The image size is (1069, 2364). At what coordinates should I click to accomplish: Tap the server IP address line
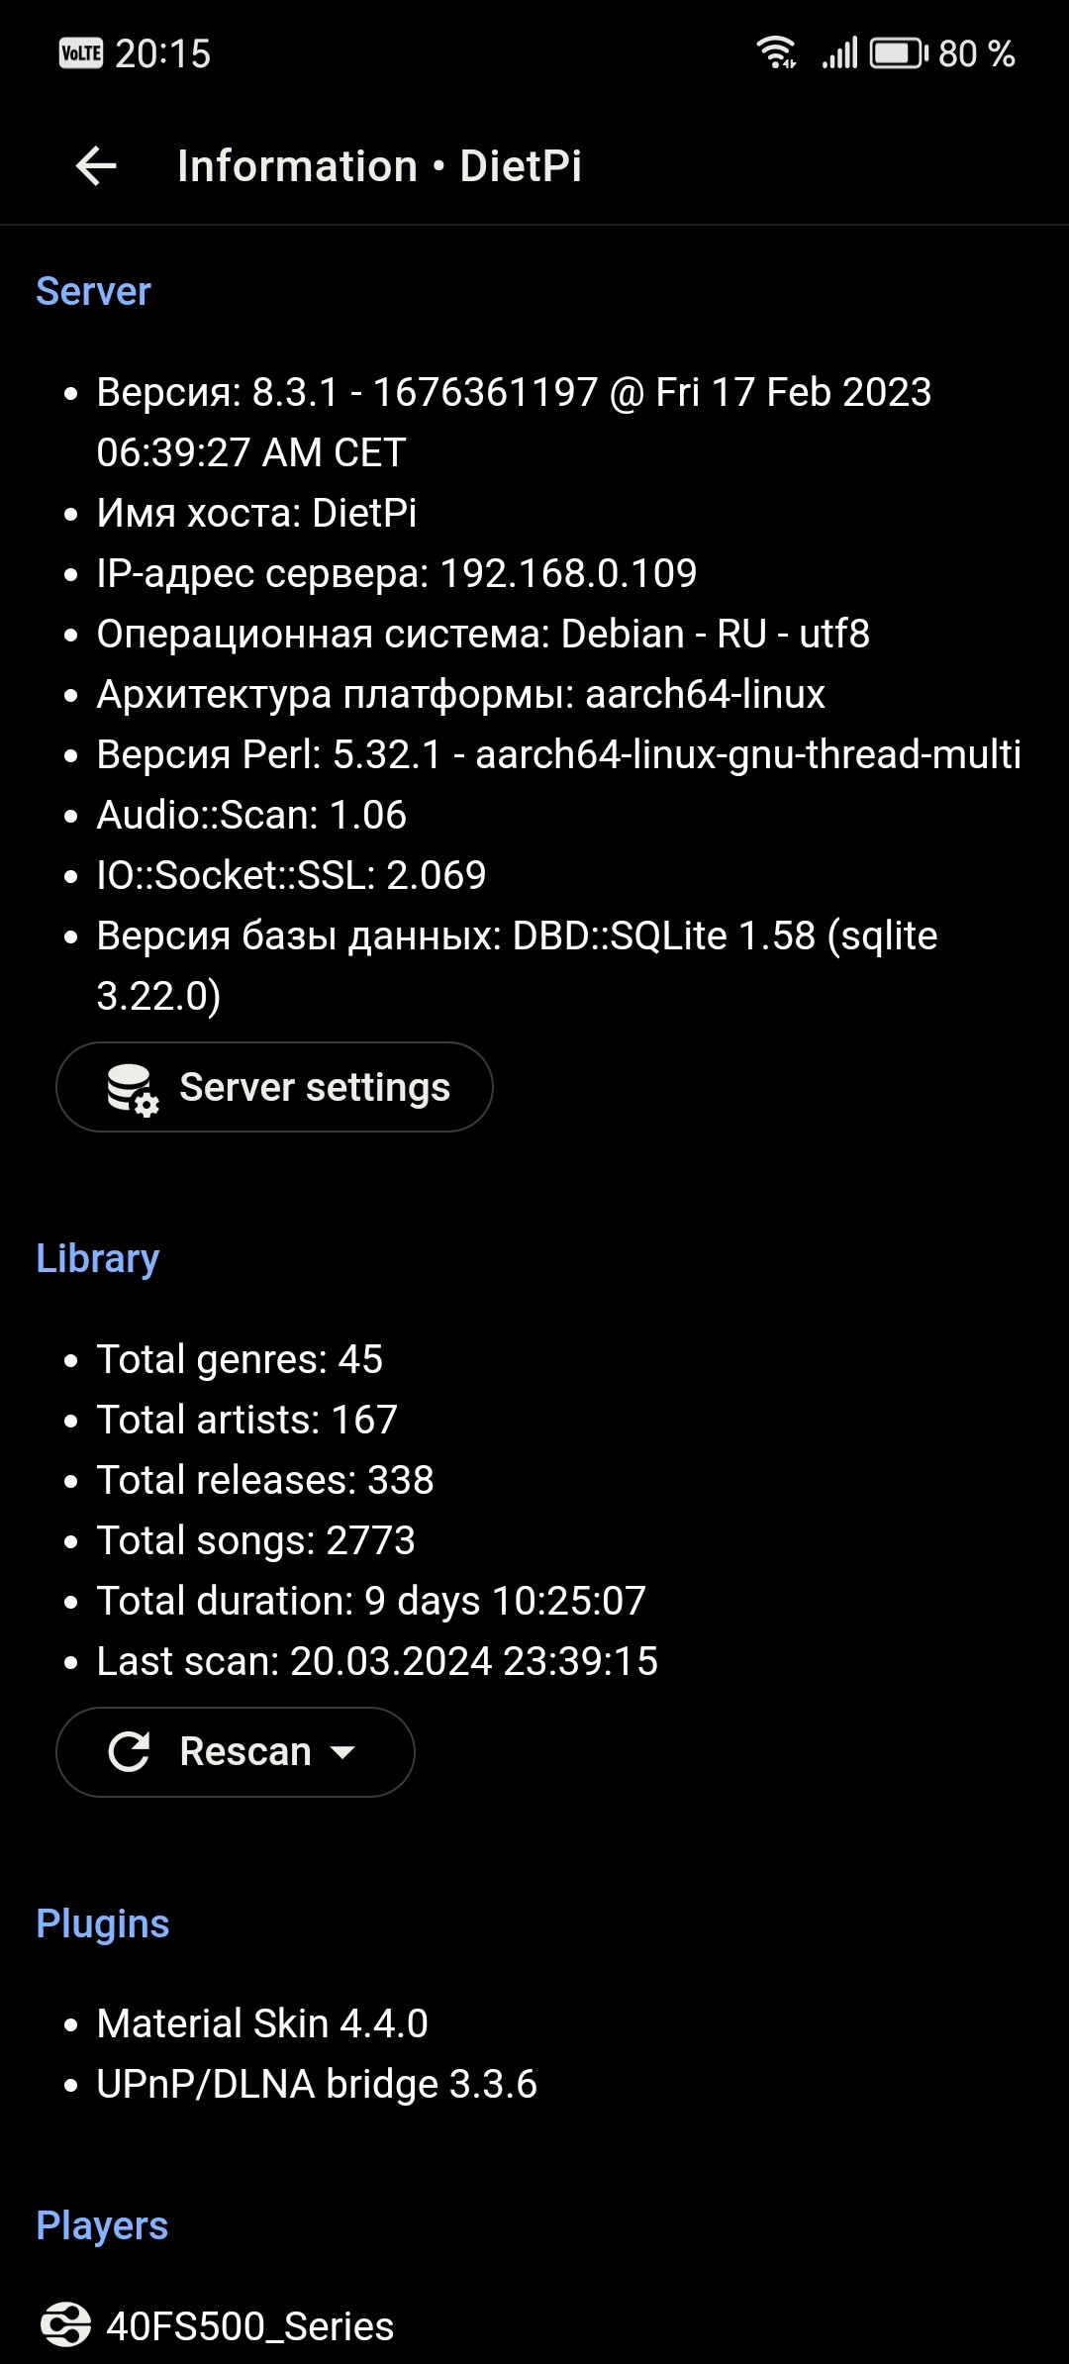pos(397,573)
